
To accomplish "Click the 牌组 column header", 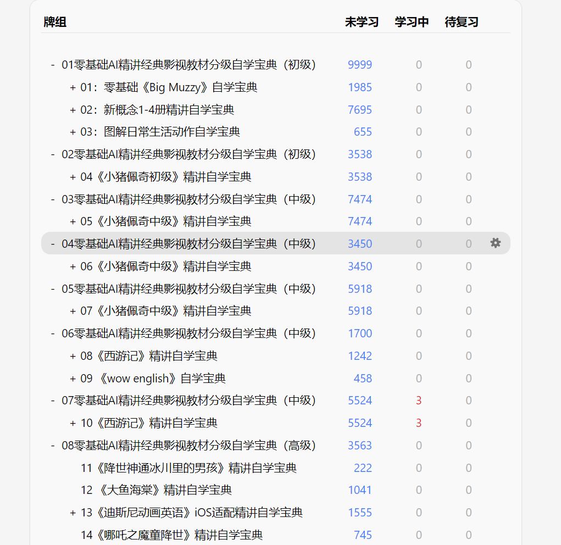I will tap(55, 22).
